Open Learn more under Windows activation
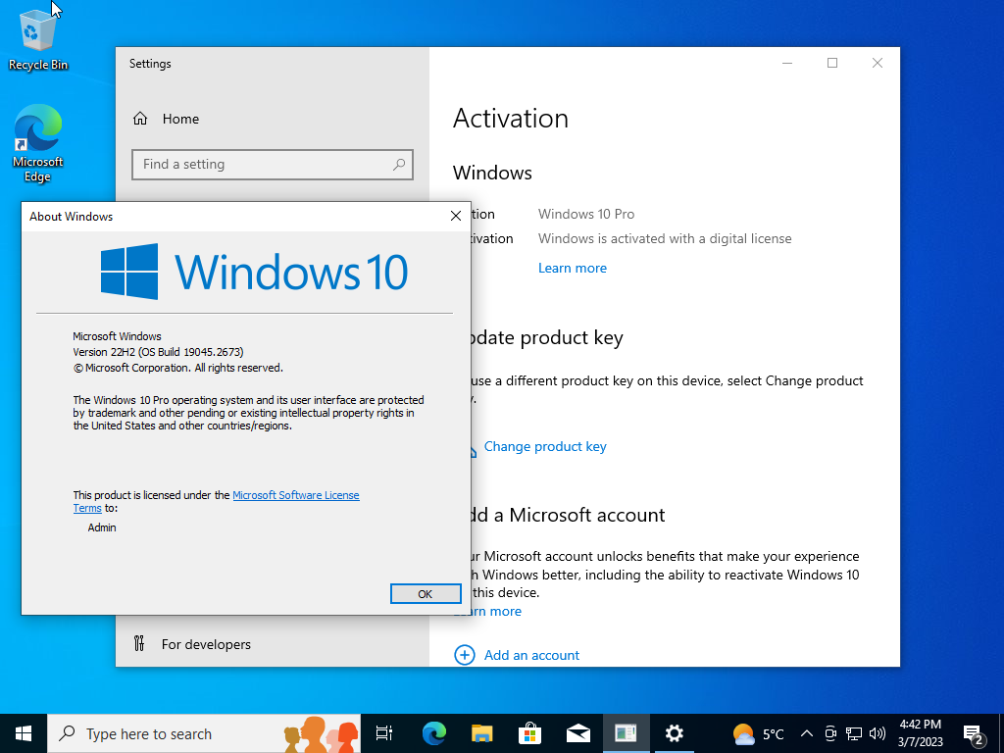1004x753 pixels. click(x=572, y=268)
